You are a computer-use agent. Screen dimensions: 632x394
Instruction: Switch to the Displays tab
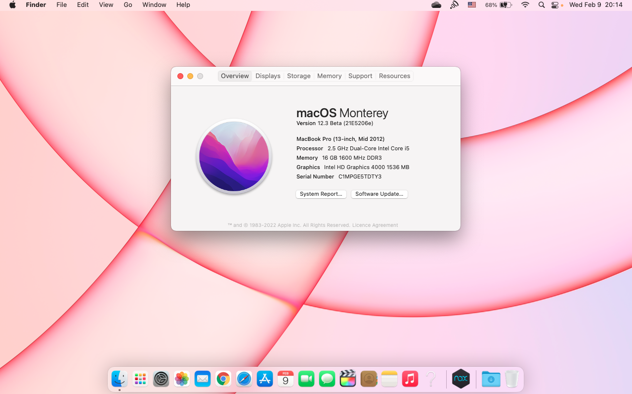point(268,76)
